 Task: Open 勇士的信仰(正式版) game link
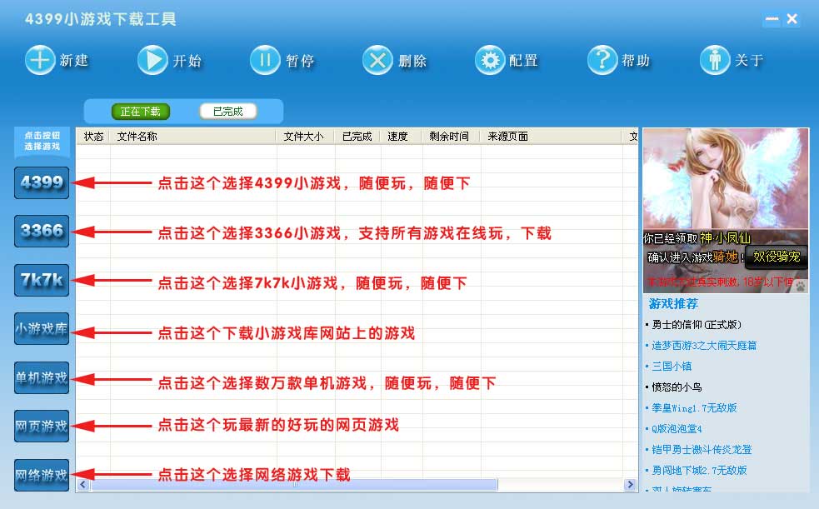(697, 325)
